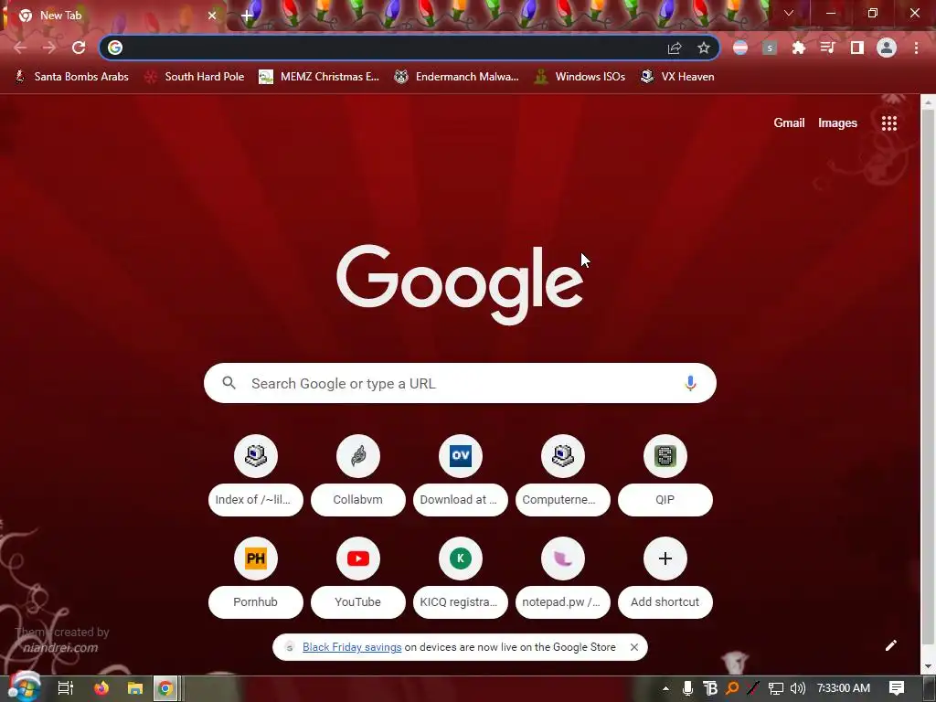Image resolution: width=936 pixels, height=702 pixels.
Task: Open a new tab with plus button
Action: pyautogui.click(x=247, y=16)
